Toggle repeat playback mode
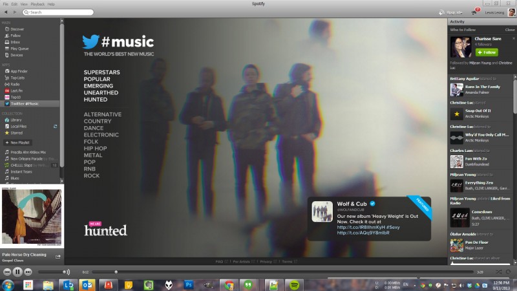The height and width of the screenshot is (291, 517). click(508, 272)
